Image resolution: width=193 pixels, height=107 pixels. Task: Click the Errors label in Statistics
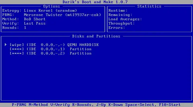click(x=117, y=28)
